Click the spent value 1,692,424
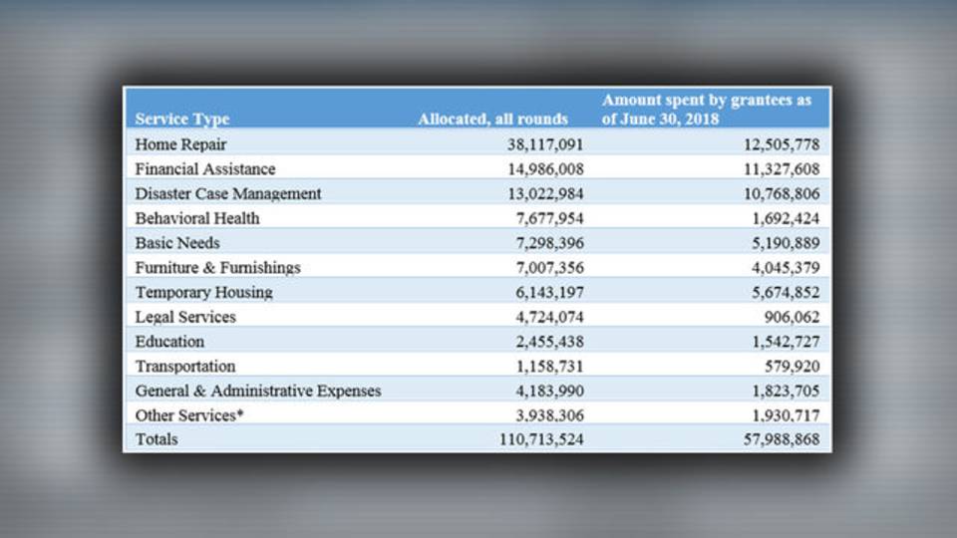Image resolution: width=957 pixels, height=538 pixels. pyautogui.click(x=786, y=218)
